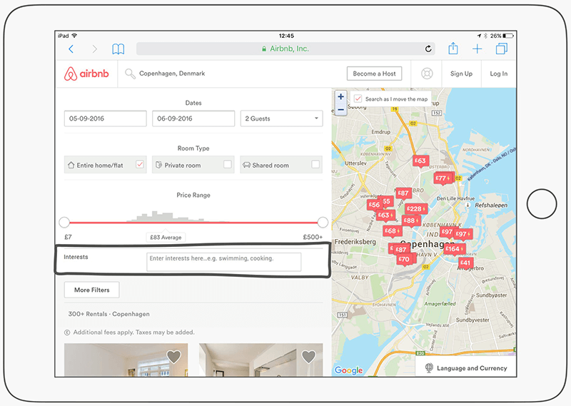Tap the Safari forward arrow
This screenshot has width=571, height=406.
[x=95, y=49]
